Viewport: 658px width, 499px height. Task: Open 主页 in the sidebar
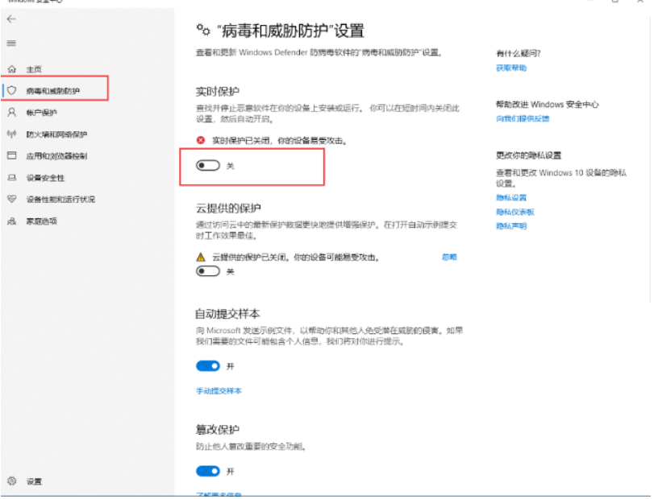pos(34,69)
